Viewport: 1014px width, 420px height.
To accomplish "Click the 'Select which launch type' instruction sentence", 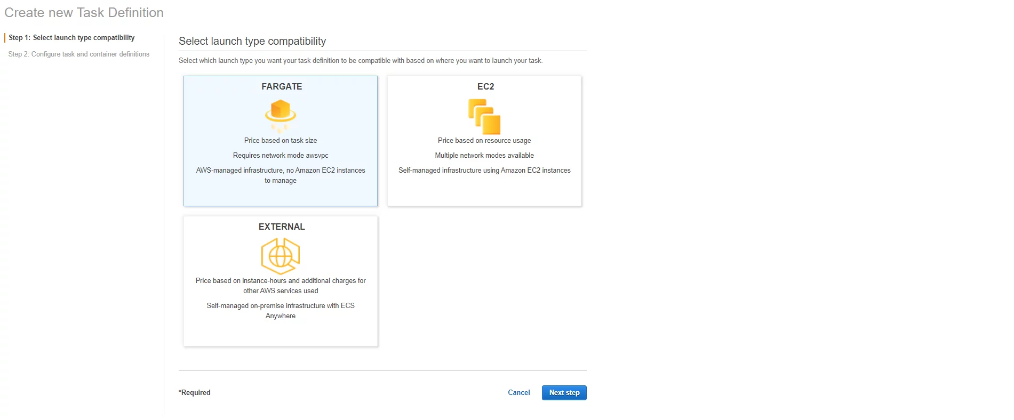I will 361,61.
